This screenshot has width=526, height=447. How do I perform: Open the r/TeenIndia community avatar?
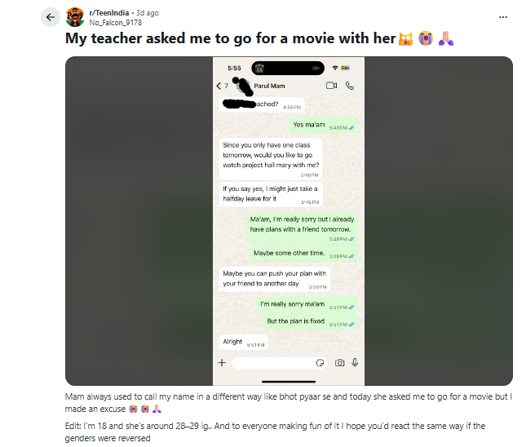point(75,17)
